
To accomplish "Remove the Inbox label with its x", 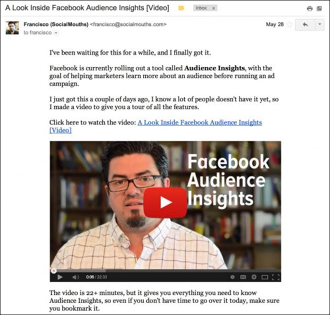I will (x=214, y=8).
